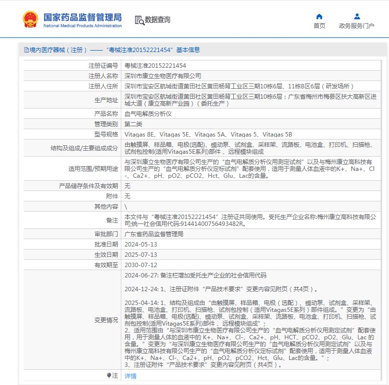Select 无 value in 产品储存条件及有效期 row
The width and height of the screenshot is (389, 385).
pos(128,186)
